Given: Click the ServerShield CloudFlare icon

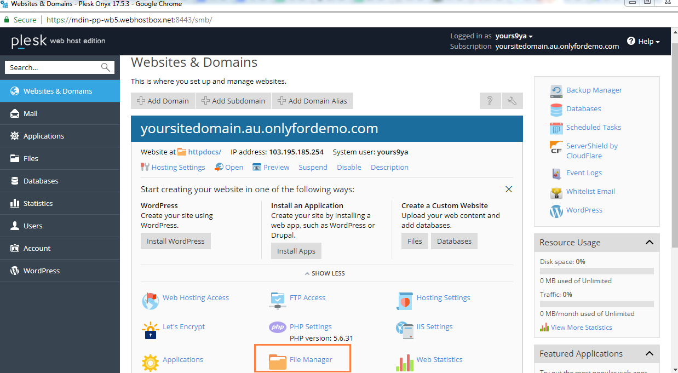Looking at the screenshot, I should point(556,148).
